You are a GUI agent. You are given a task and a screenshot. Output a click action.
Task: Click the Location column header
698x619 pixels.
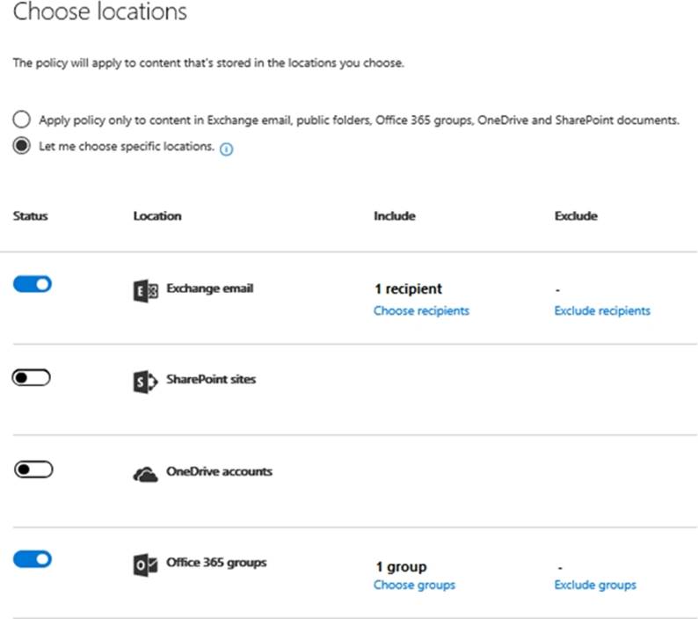coord(157,215)
